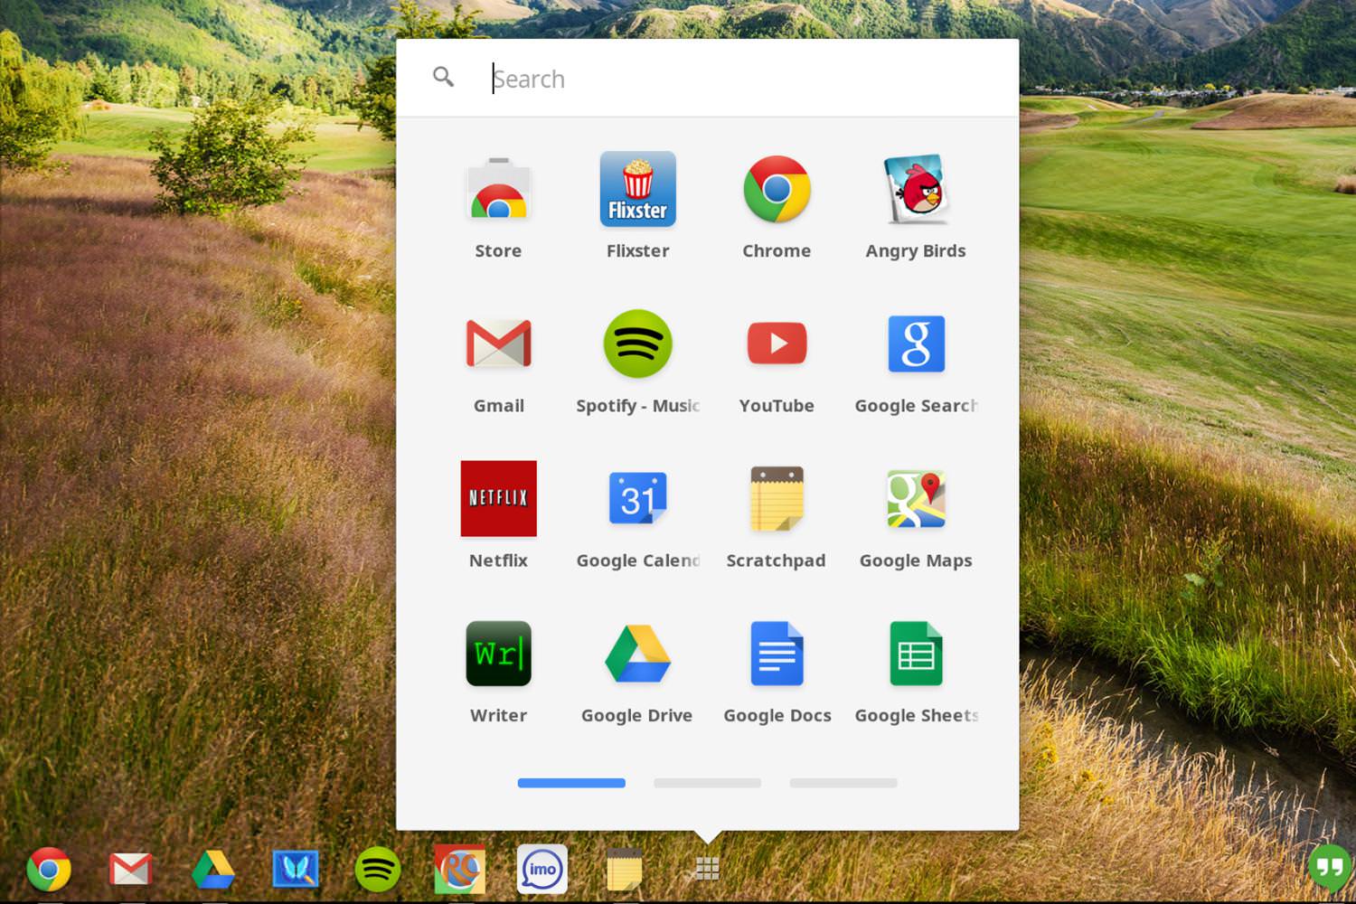Open the YouTube app
Viewport: 1356px width, 904px height.
777,344
